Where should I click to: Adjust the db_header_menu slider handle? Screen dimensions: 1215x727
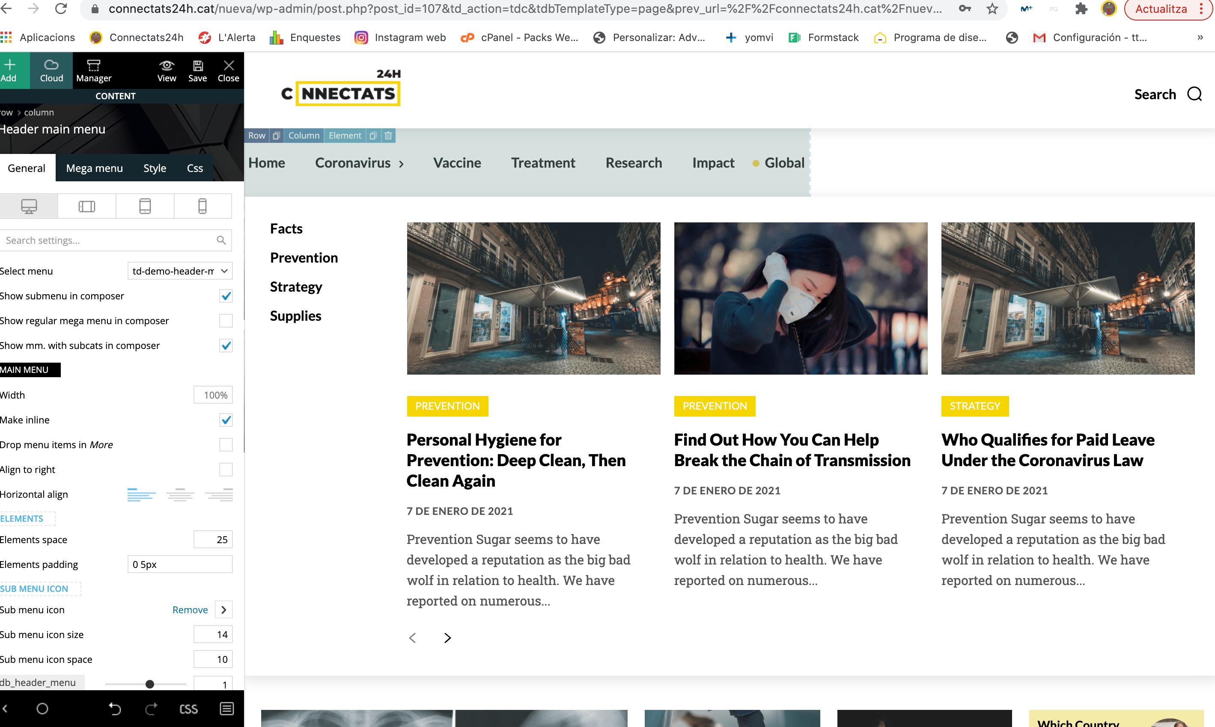tap(149, 684)
